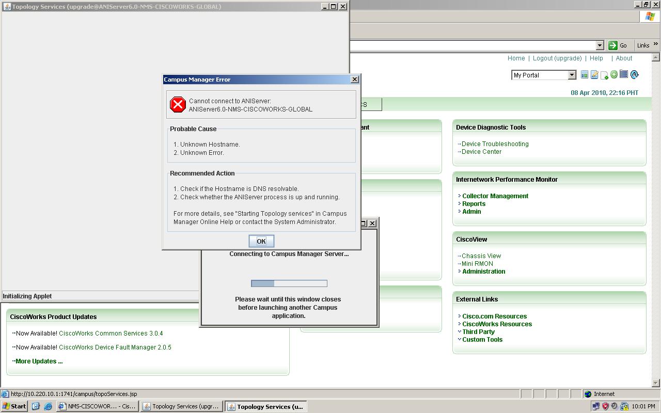Click the blue refresh arrow icon
Image resolution: width=661 pixels, height=413 pixels.
(635, 75)
